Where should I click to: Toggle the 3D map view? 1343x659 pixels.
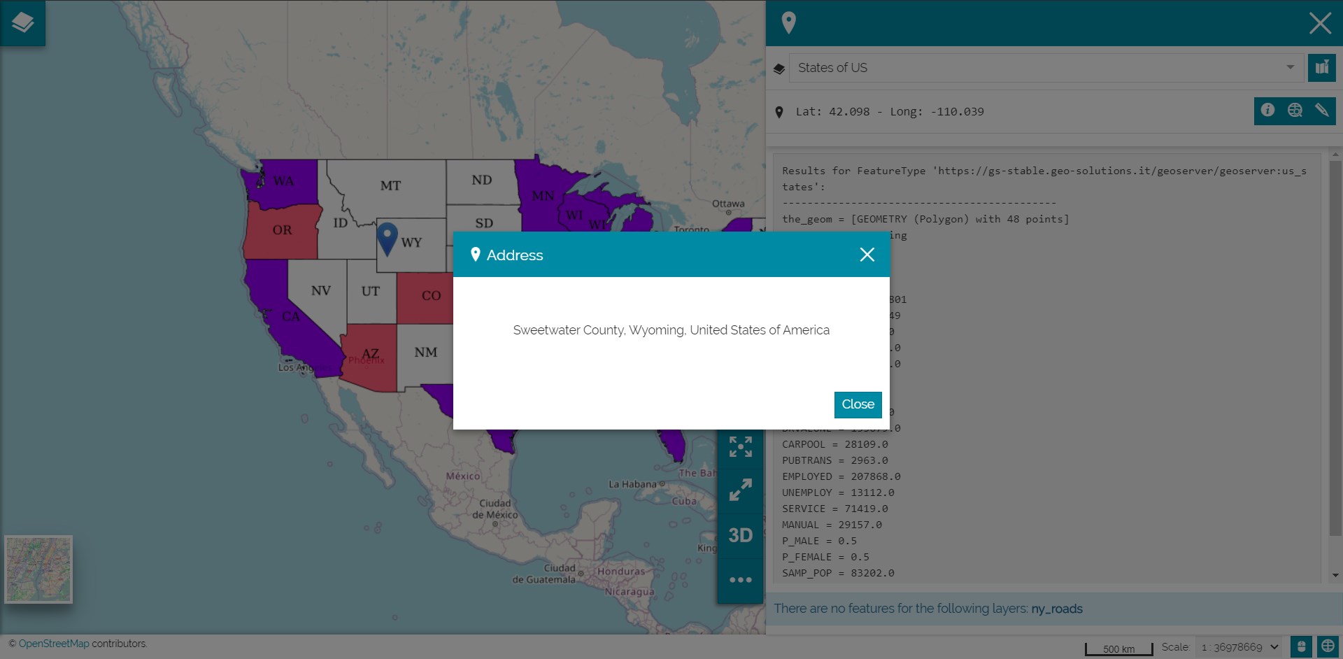tap(740, 536)
